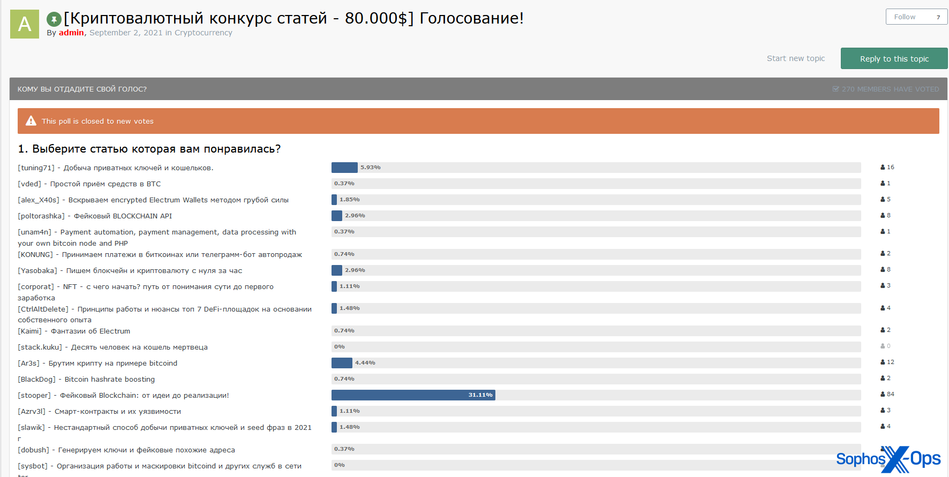Click the voter icon in the poltorashka row
The height and width of the screenshot is (477, 949).
tap(883, 216)
